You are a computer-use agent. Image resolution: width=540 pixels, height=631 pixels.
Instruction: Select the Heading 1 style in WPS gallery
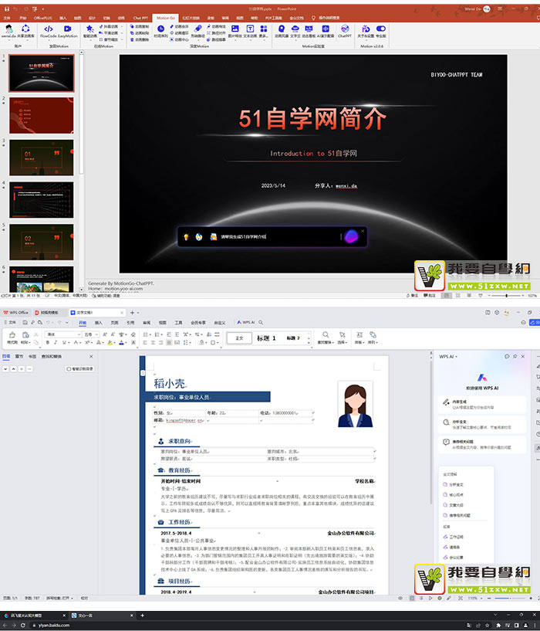[267, 338]
